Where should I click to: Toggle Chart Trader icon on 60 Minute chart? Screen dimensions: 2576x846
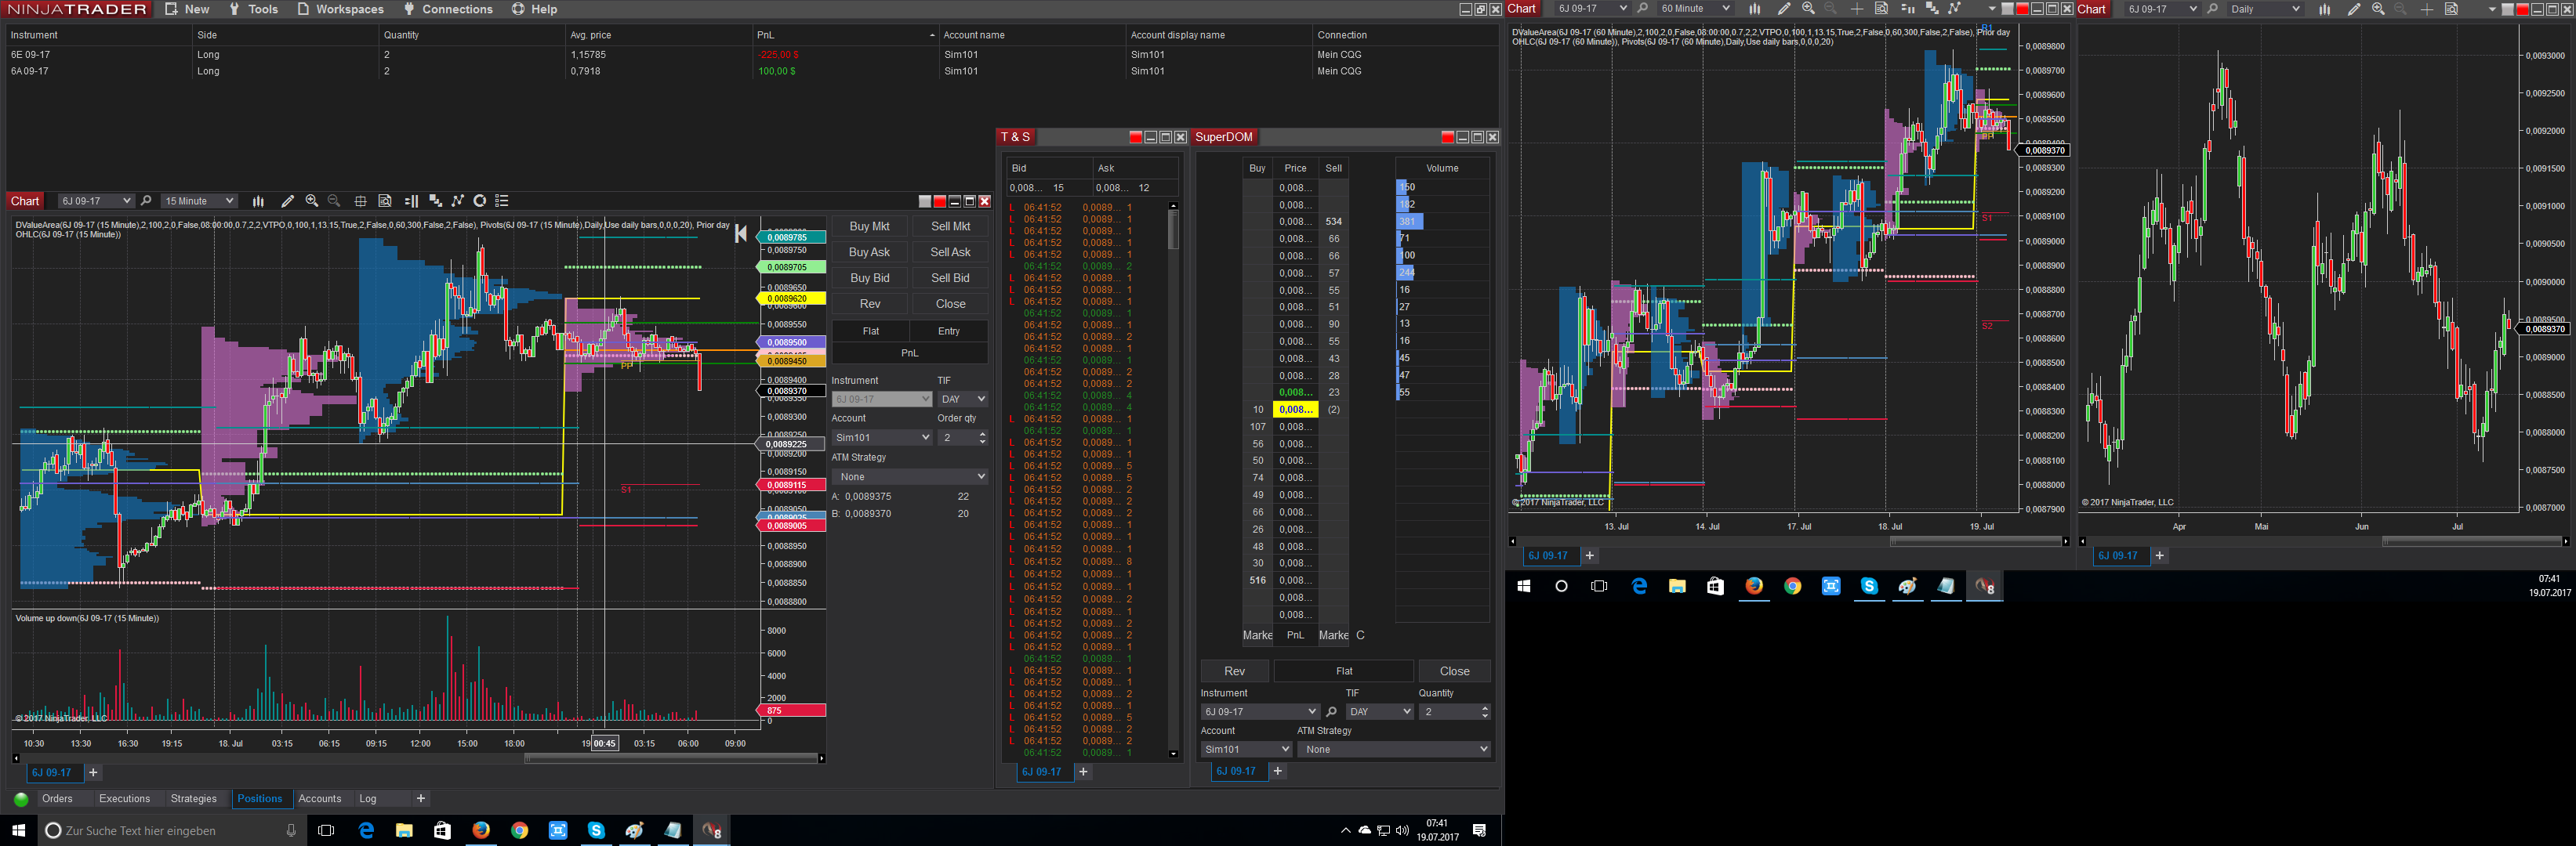tap(1907, 9)
